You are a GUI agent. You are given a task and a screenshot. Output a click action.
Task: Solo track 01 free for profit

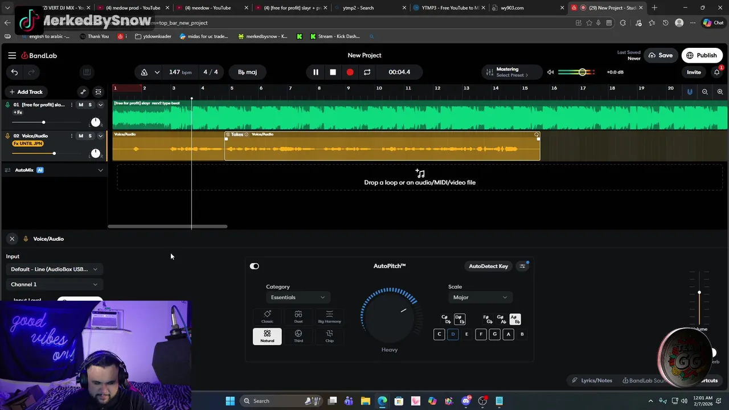pyautogui.click(x=89, y=105)
